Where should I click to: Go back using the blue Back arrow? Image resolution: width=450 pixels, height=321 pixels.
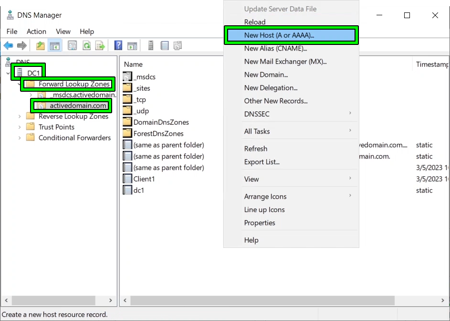[8, 45]
